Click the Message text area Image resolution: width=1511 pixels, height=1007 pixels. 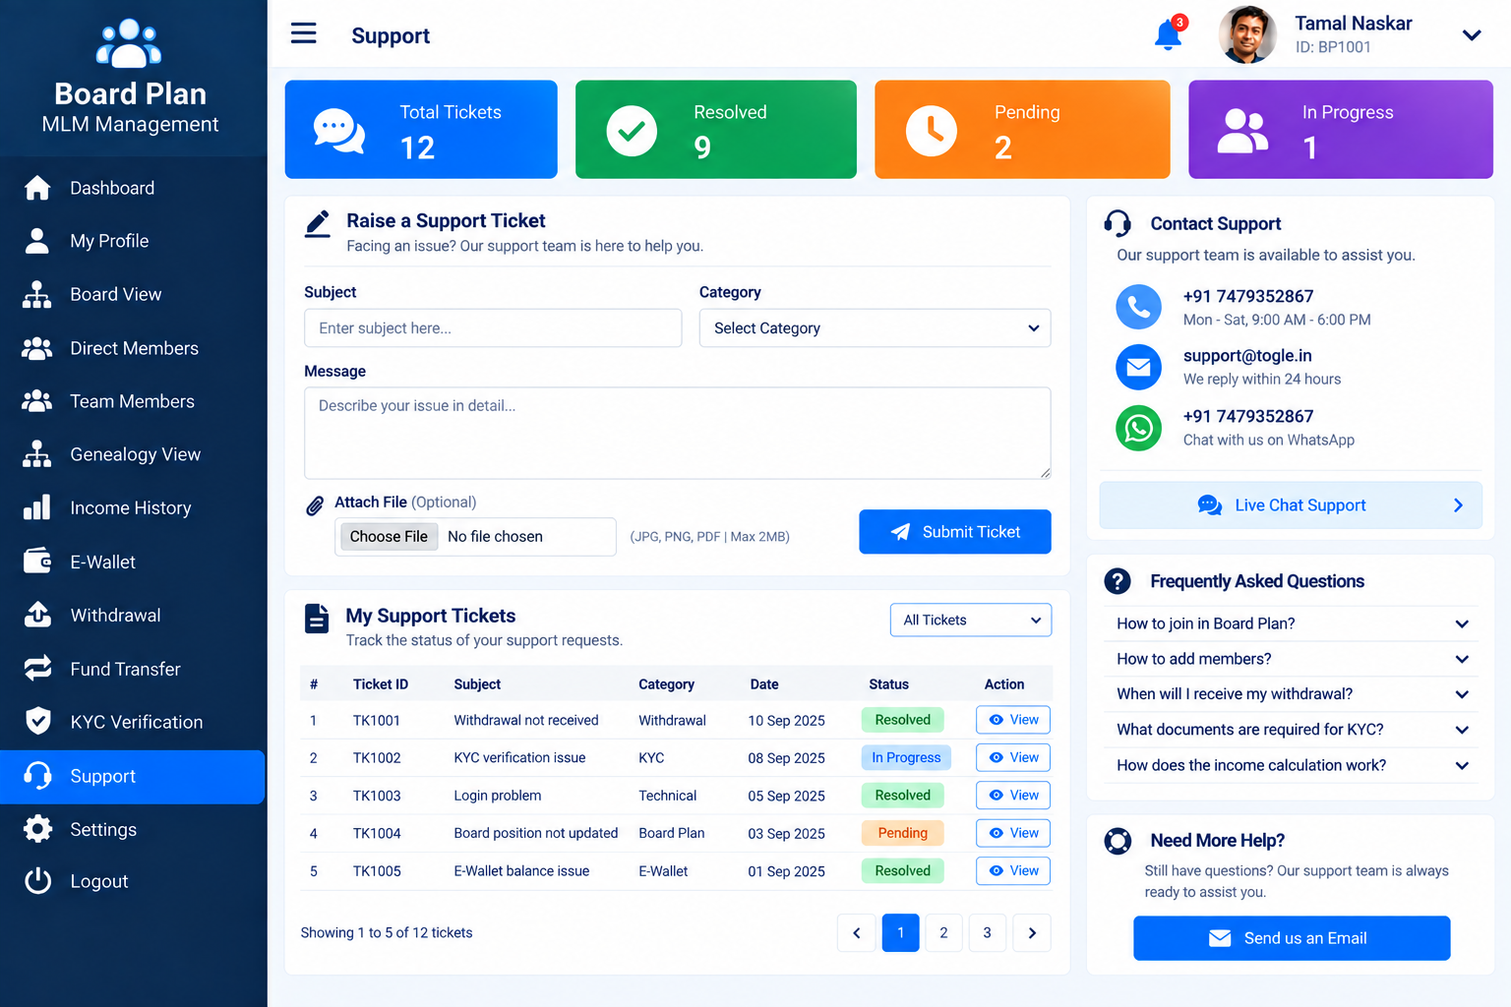pos(678,433)
